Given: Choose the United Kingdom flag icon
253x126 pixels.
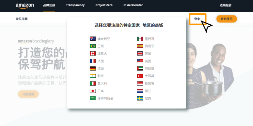Looking at the screenshot, I should click(140, 53).
